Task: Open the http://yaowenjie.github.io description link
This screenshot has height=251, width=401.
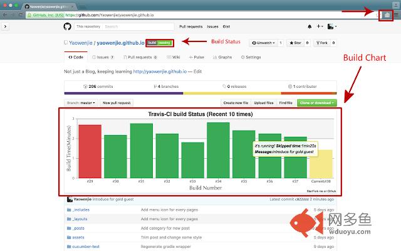Action: point(160,72)
